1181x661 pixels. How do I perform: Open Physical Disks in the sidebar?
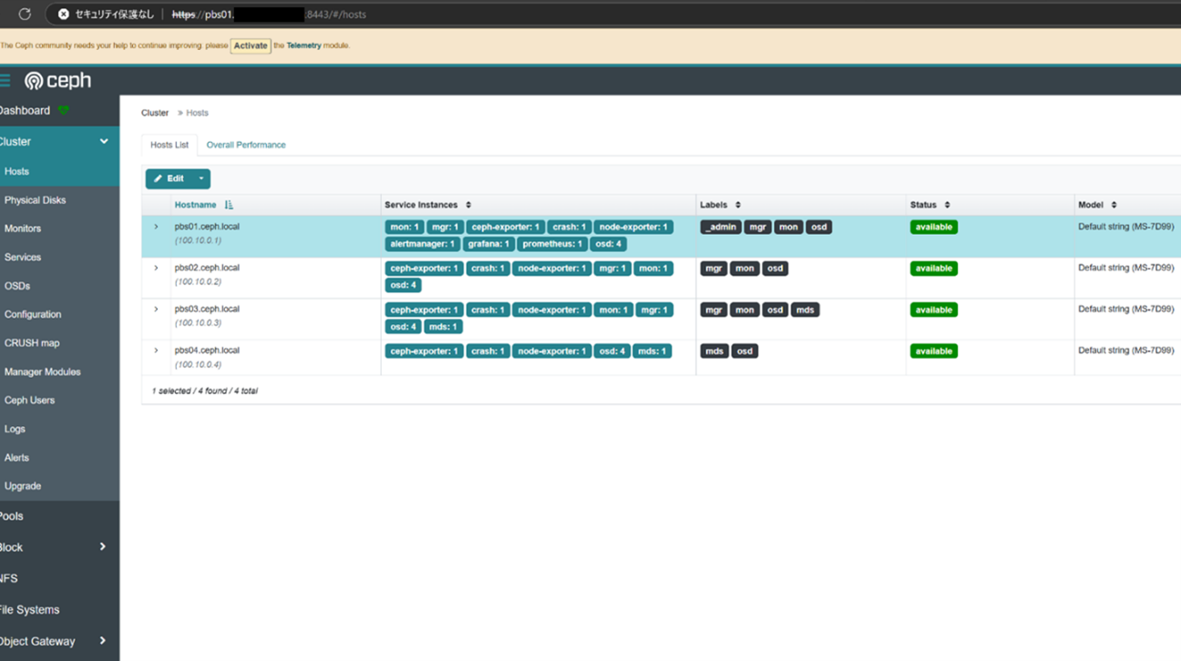[x=35, y=200]
